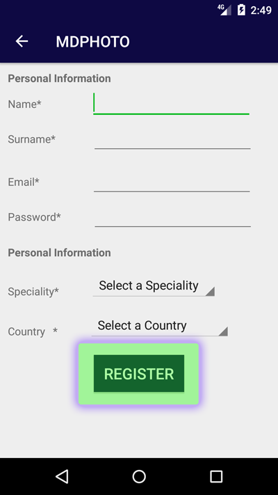This screenshot has width=278, height=495.
Task: Click the Password* field label
Action: 34,217
